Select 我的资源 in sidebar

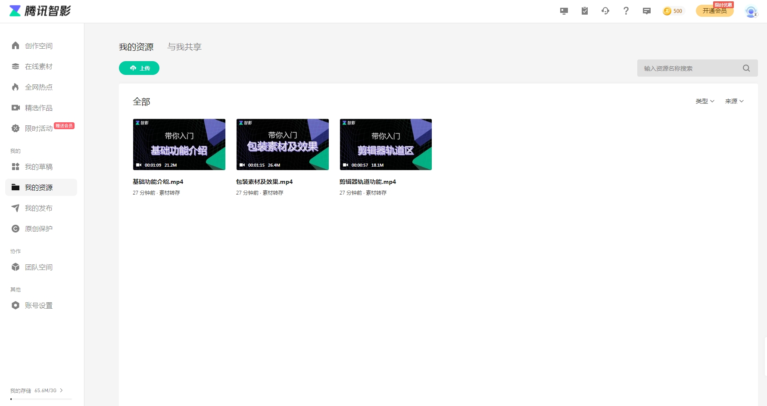click(41, 187)
